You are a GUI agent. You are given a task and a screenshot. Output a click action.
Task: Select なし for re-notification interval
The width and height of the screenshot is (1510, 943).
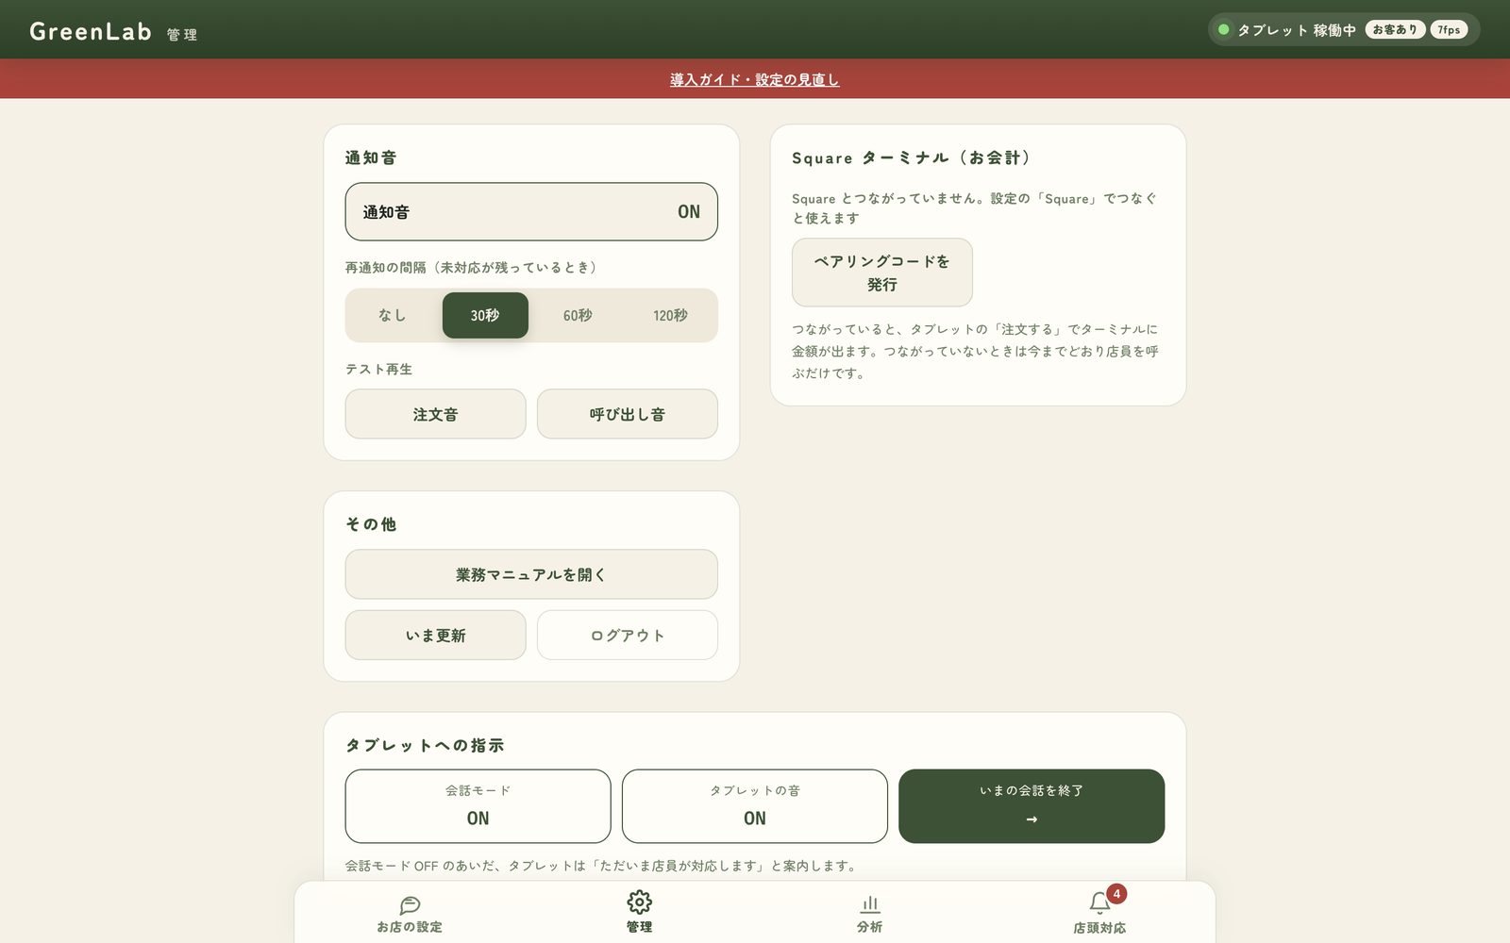coord(392,315)
